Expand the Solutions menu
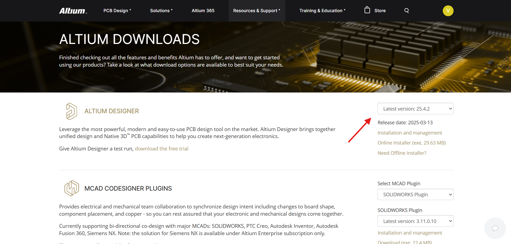Screen dimensions: 511x244 tap(161, 11)
